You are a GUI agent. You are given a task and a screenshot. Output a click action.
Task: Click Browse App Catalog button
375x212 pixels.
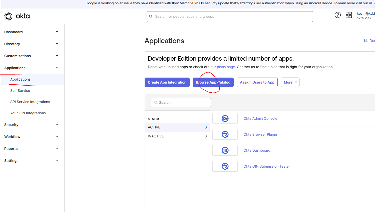[x=213, y=82]
